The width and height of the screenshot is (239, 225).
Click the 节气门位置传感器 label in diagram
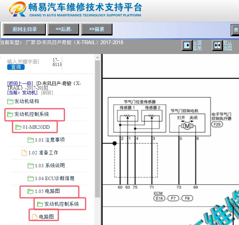pyautogui.click(x=140, y=102)
